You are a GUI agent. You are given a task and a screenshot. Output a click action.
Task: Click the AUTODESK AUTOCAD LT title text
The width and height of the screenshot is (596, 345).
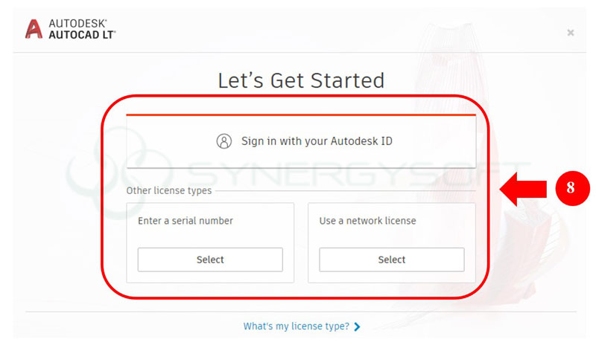(x=82, y=29)
